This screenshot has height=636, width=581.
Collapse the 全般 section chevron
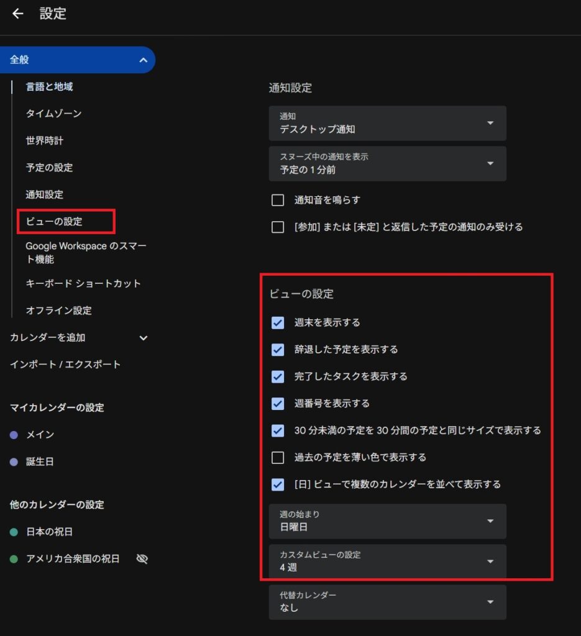143,60
